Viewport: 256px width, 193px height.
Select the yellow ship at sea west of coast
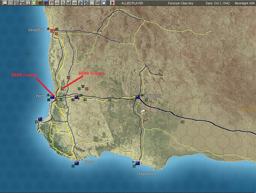point(28,53)
